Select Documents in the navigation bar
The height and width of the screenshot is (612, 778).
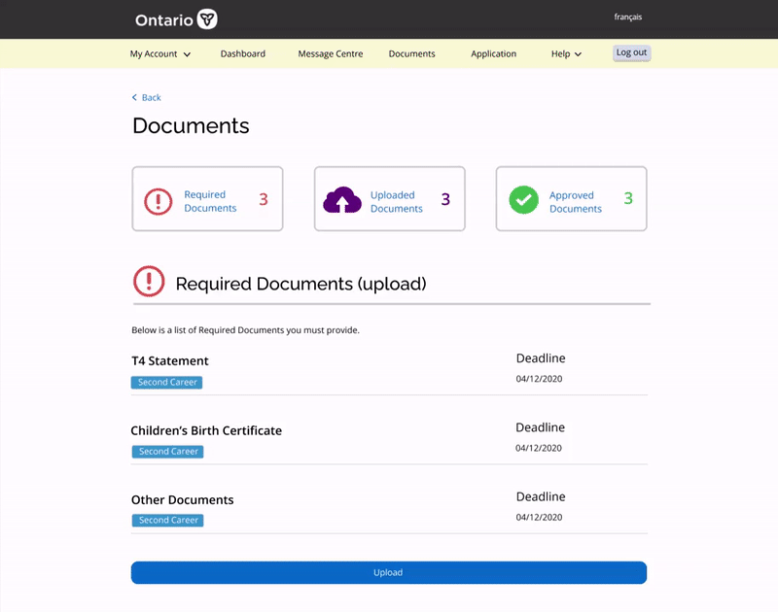[x=411, y=53]
